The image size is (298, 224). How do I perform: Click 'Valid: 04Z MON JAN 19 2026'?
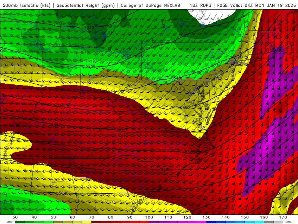[x=263, y=5]
